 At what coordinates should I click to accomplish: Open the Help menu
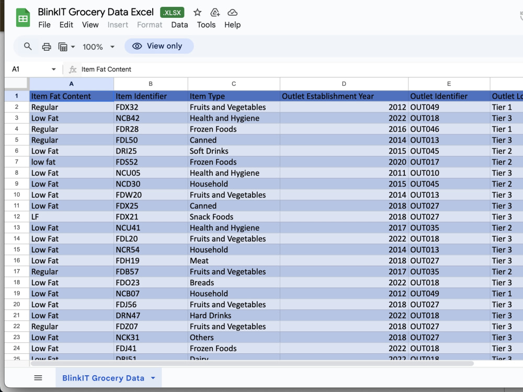pyautogui.click(x=233, y=25)
